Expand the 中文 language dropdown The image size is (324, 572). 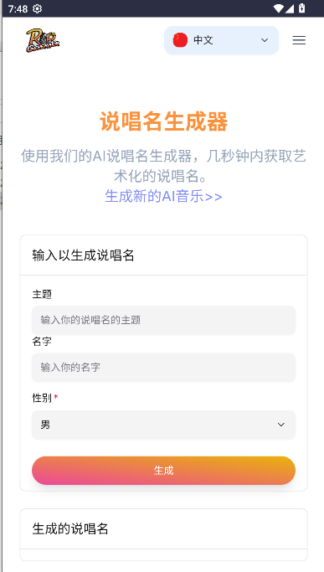pos(222,40)
